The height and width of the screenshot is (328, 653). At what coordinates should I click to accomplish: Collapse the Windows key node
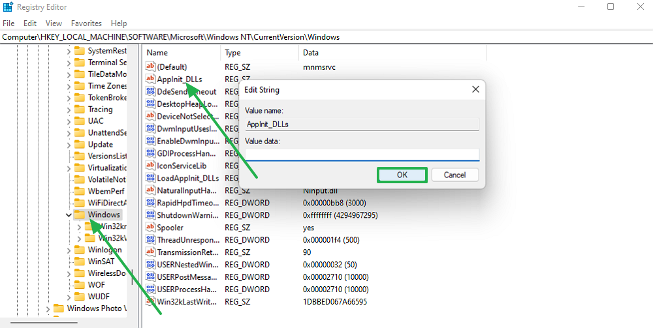click(x=69, y=215)
